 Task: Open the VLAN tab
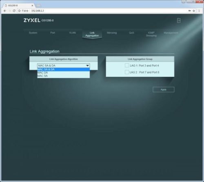[72, 33]
